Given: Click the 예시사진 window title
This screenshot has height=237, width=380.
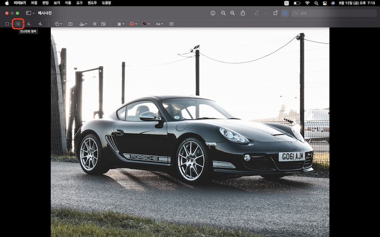Looking at the screenshot, I should 45,13.
